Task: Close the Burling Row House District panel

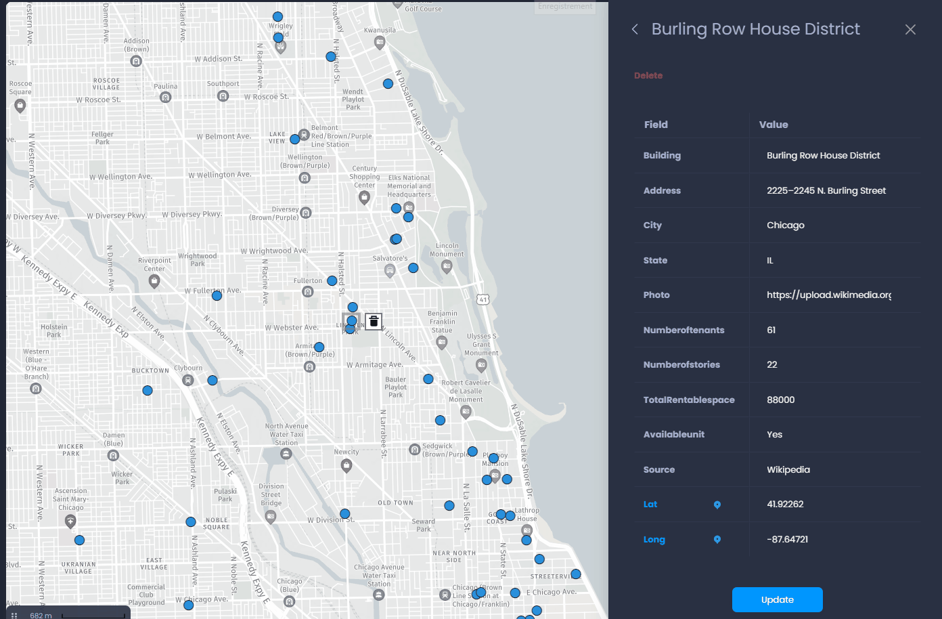Action: click(x=910, y=29)
